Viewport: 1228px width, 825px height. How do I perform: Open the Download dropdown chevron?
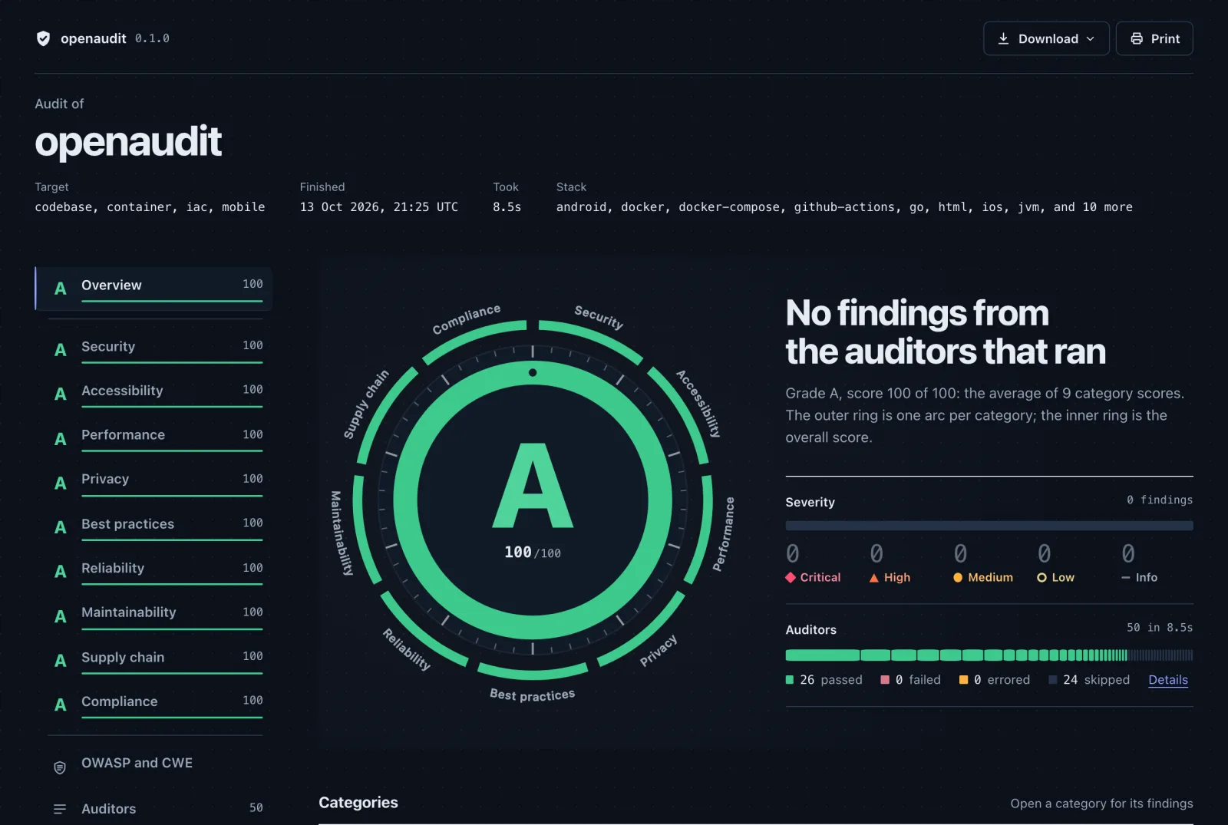pos(1091,39)
